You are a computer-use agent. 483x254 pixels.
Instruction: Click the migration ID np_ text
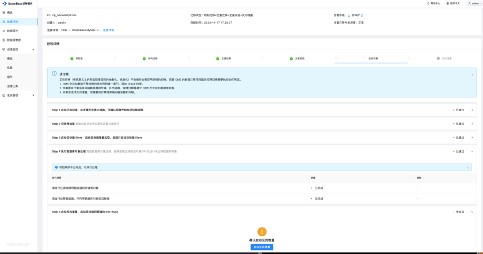pos(64,15)
